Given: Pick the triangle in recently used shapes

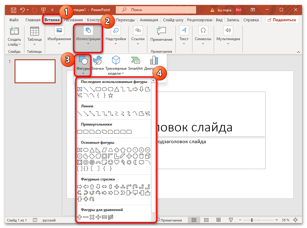Looking at the screenshot, I should [117, 89].
